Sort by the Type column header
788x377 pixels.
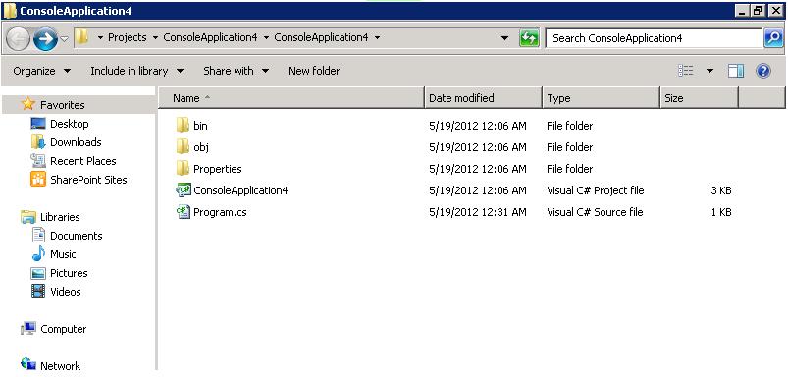click(601, 98)
